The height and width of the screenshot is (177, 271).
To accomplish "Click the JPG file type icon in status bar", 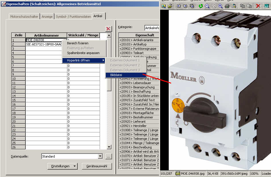I will point(178,174).
